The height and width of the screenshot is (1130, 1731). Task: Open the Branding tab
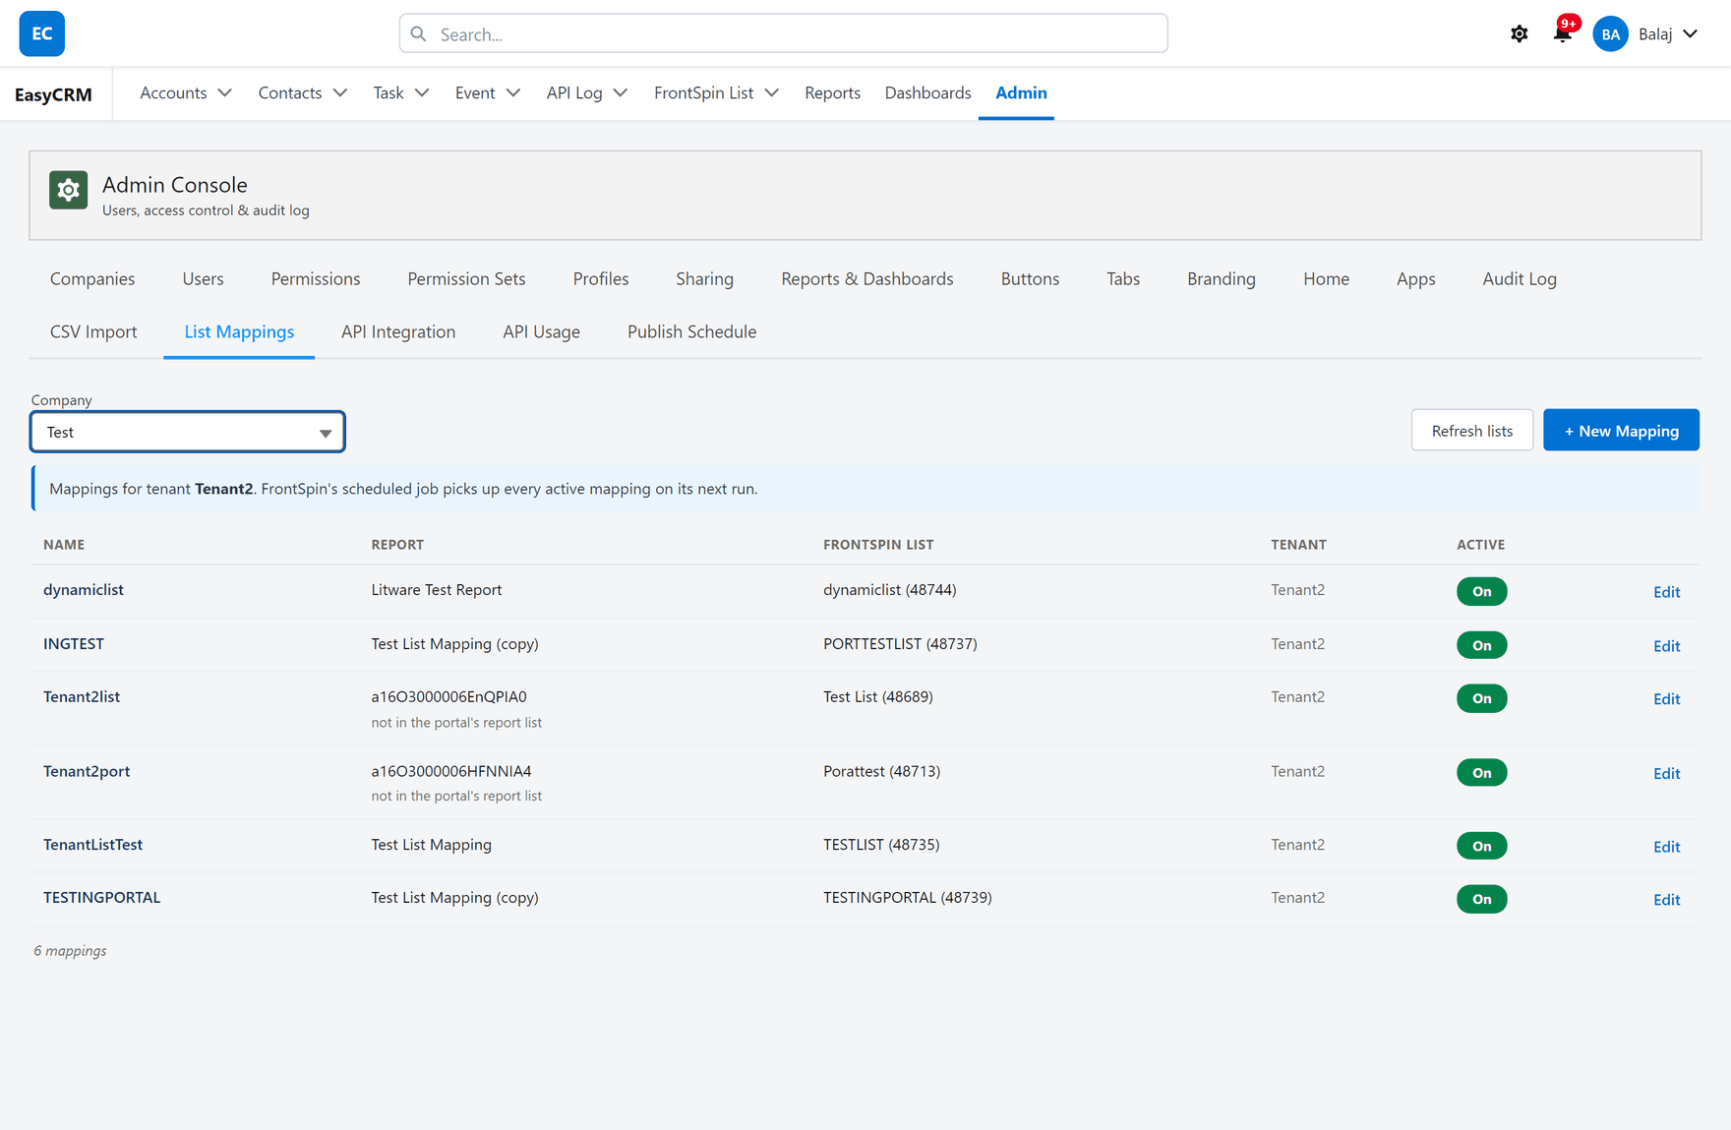click(1221, 278)
